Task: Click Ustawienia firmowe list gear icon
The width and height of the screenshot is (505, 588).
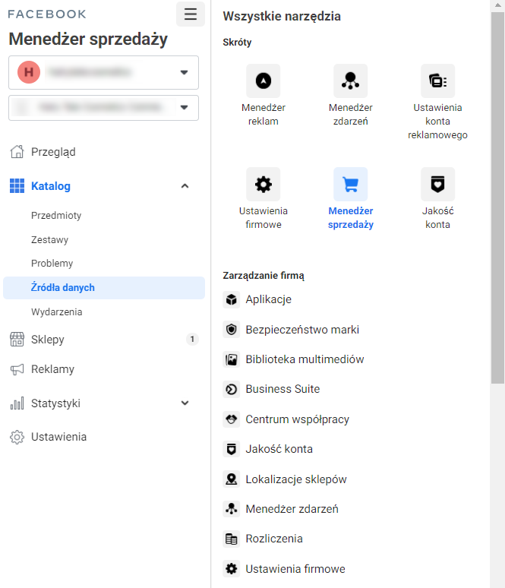Action: (232, 569)
